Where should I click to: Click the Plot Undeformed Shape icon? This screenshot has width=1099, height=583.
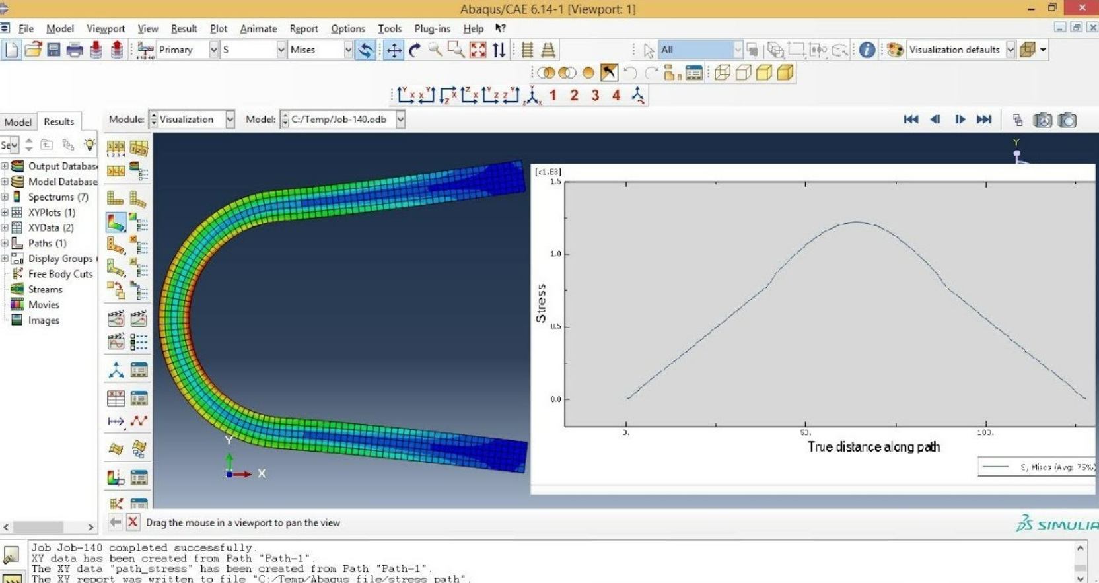(x=116, y=198)
